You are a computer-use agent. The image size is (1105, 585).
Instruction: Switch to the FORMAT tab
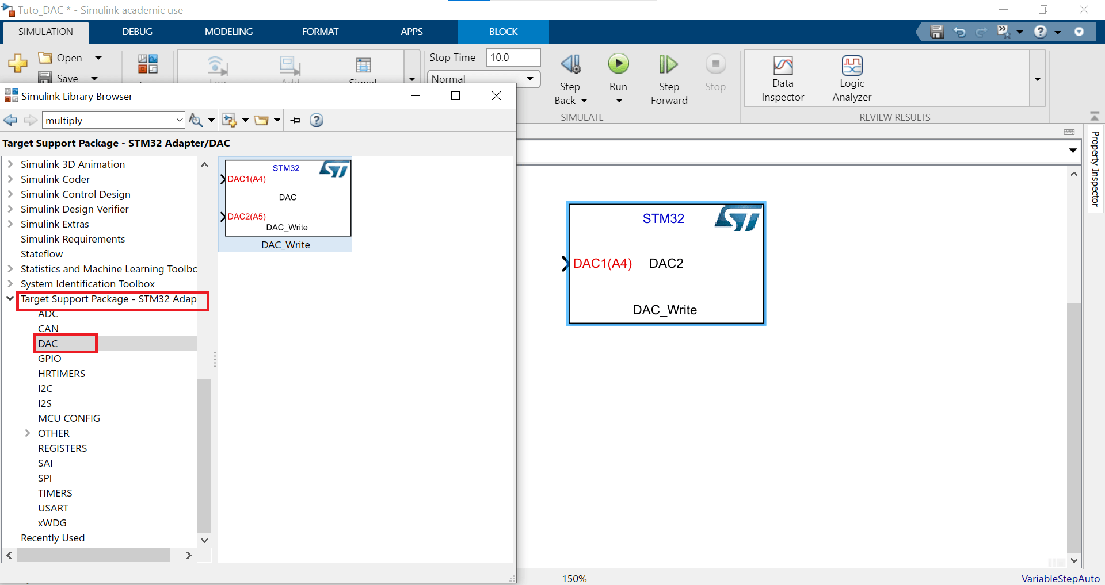point(320,32)
